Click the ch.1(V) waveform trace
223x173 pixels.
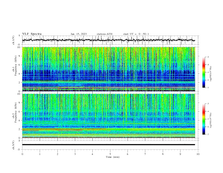coord(108,40)
